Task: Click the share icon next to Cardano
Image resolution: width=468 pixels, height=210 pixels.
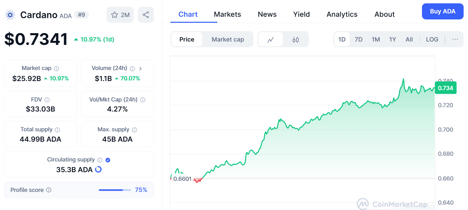Action: (x=146, y=15)
